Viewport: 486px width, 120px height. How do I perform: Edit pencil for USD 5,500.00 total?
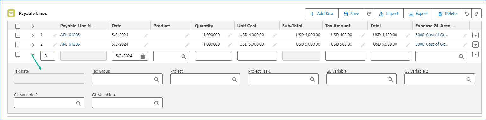(408, 45)
